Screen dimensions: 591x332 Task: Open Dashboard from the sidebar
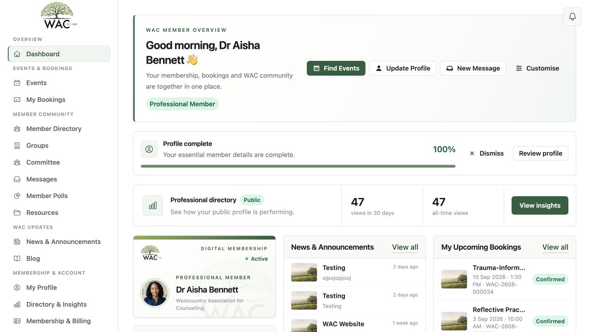pos(59,54)
